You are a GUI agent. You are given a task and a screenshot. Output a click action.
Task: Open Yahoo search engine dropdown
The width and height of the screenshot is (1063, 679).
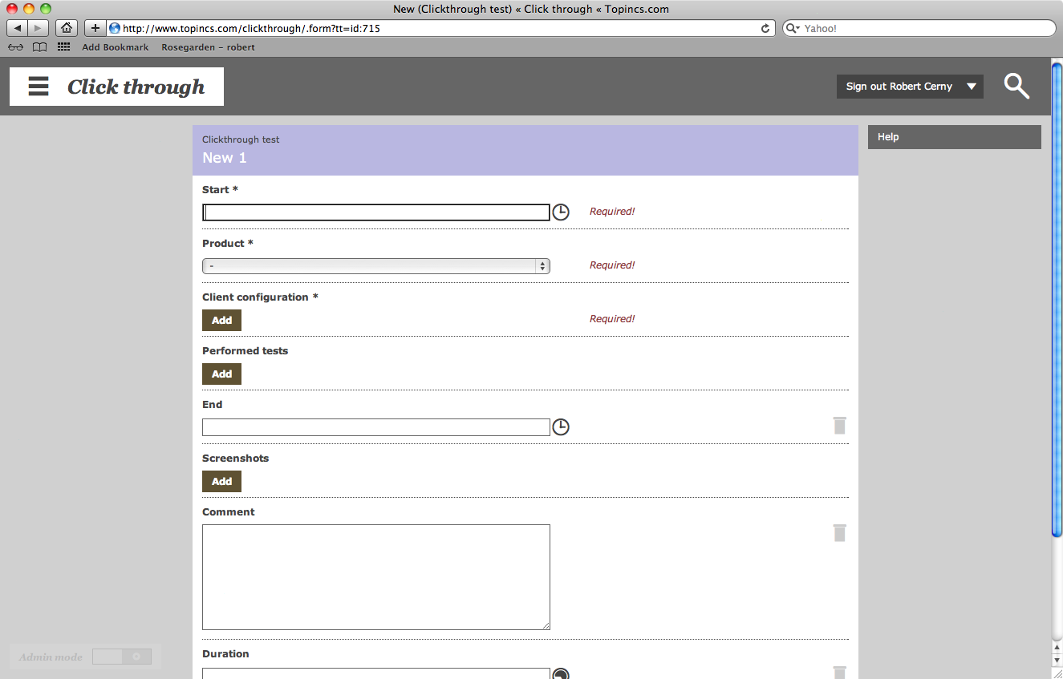(x=793, y=28)
